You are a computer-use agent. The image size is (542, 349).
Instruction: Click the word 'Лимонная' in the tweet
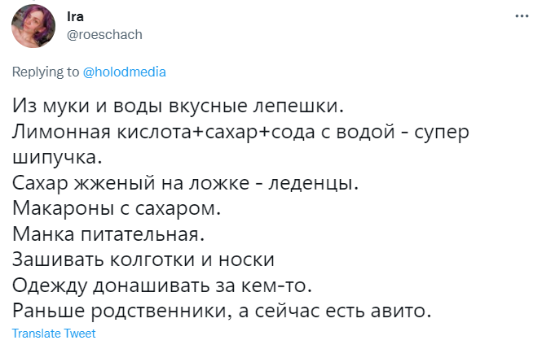point(61,132)
